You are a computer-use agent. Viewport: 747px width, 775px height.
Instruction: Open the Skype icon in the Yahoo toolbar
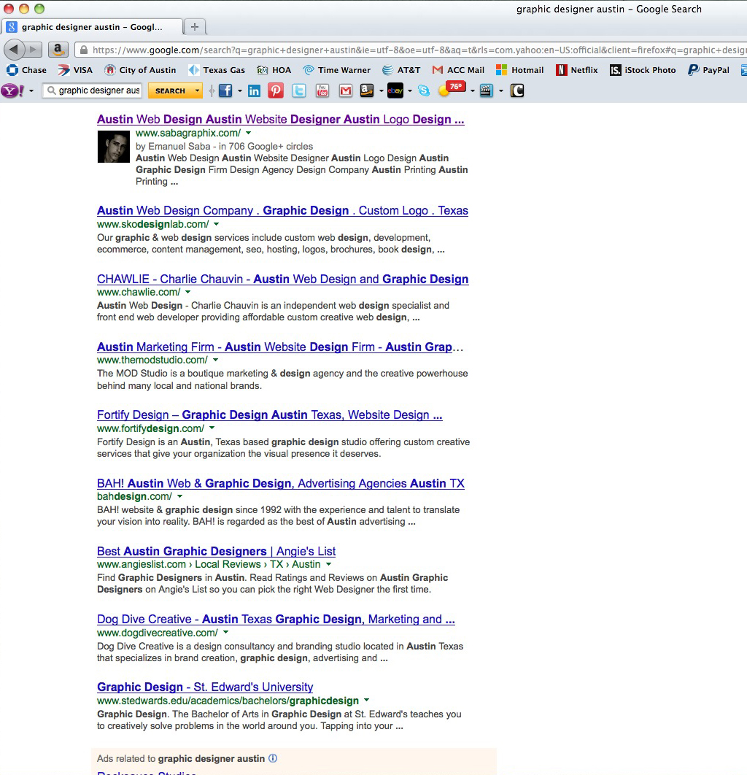pos(424,90)
